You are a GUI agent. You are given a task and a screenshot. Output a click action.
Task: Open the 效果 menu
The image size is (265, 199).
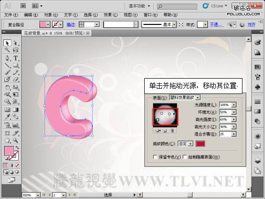(x=111, y=15)
